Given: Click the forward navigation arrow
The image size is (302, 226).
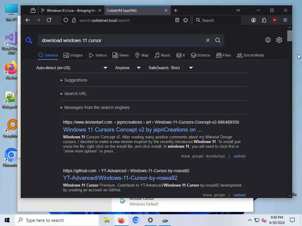Looking at the screenshot, I should click(x=38, y=20).
